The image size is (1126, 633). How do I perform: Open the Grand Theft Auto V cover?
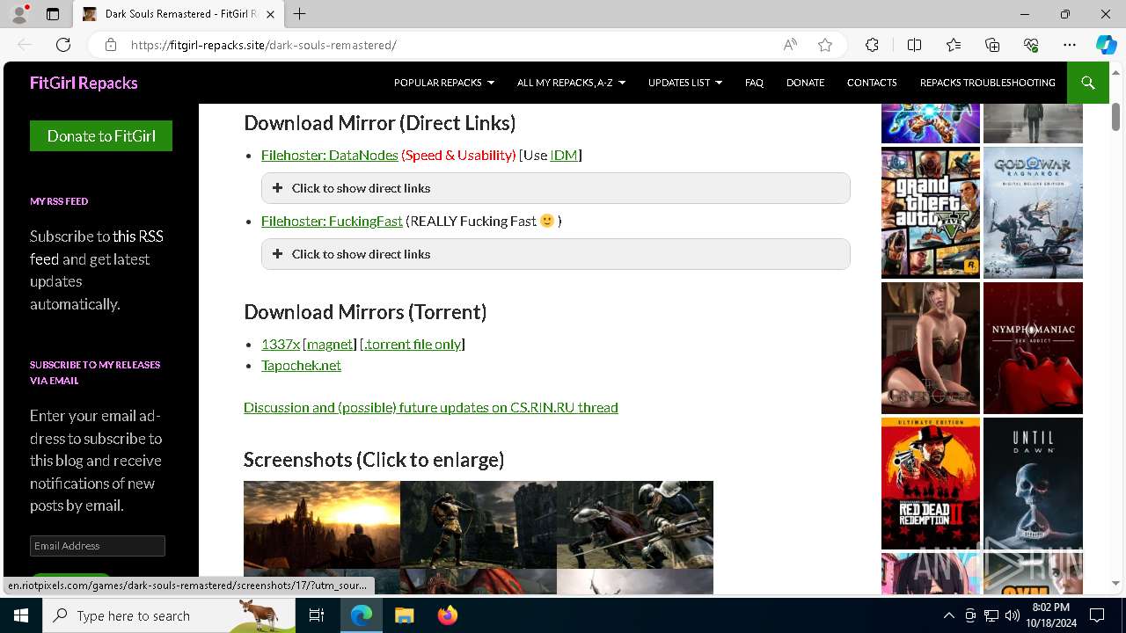click(931, 213)
